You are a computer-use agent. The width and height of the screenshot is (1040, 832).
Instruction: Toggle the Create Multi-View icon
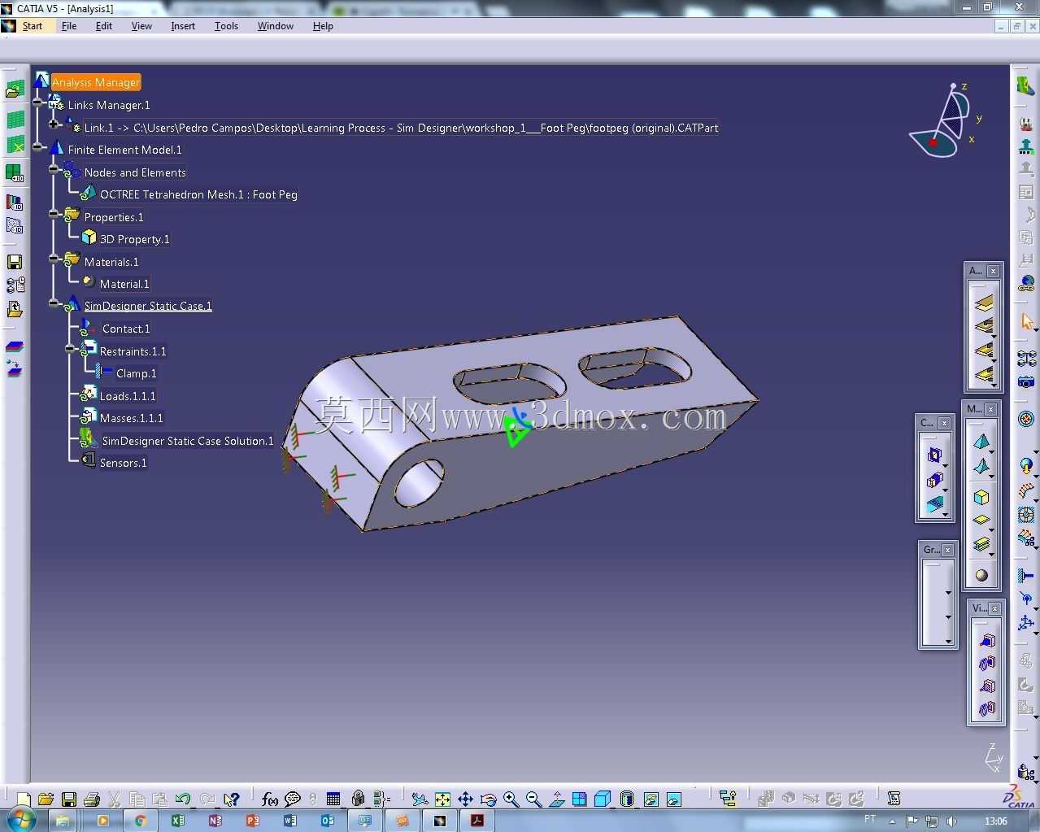[x=580, y=799]
